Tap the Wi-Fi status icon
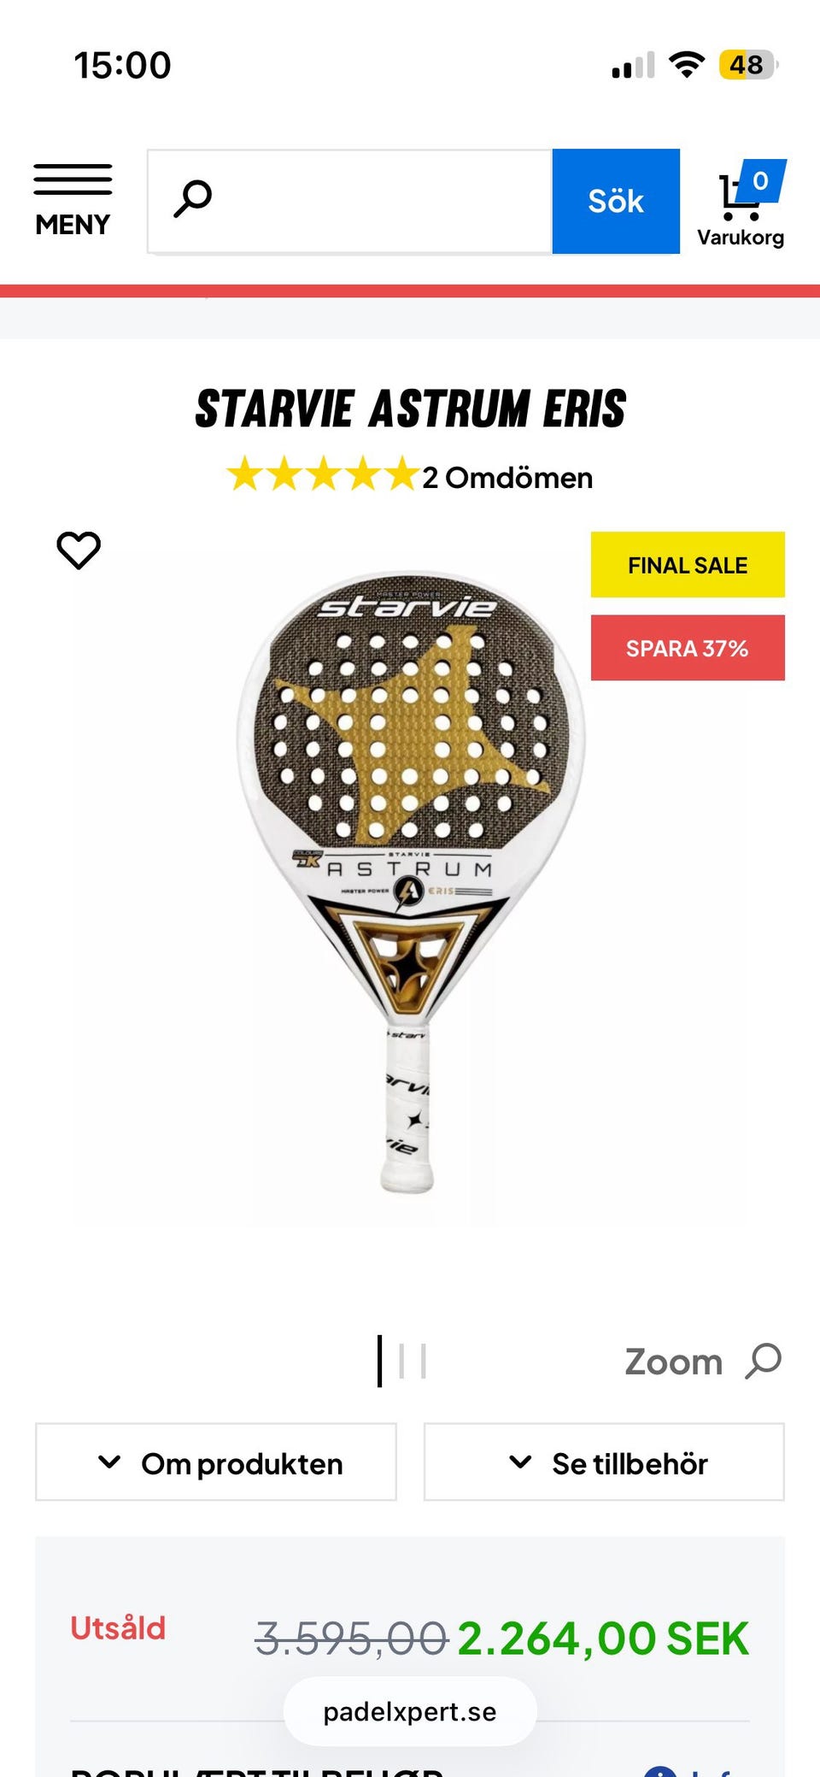The height and width of the screenshot is (1777, 820). point(687,64)
